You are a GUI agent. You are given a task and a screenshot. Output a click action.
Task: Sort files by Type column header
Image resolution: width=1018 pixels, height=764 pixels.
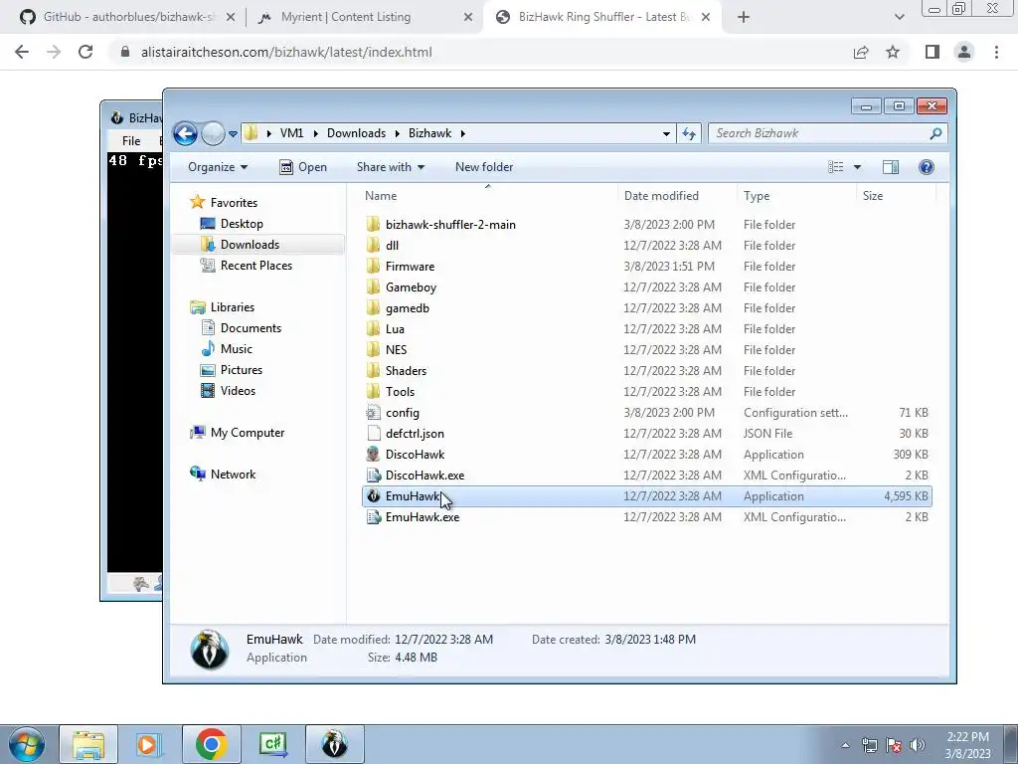coord(757,196)
